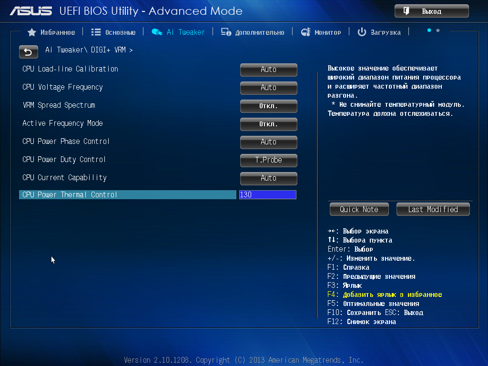Open CPU Power Duty Control T.Probe dropdown

click(x=269, y=160)
